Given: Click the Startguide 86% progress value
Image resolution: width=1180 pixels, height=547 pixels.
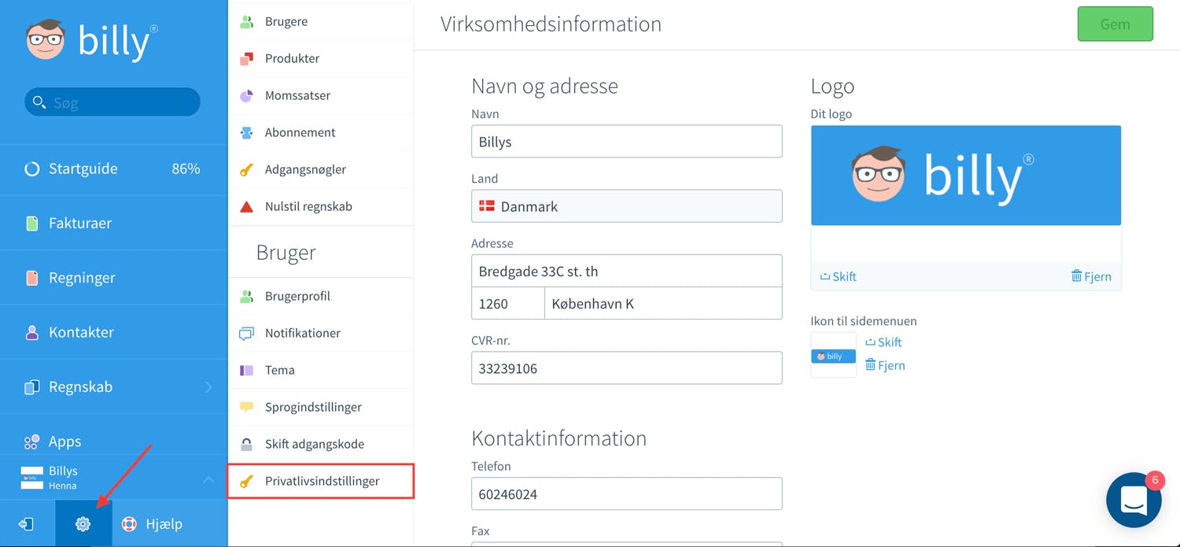Looking at the screenshot, I should coord(186,168).
